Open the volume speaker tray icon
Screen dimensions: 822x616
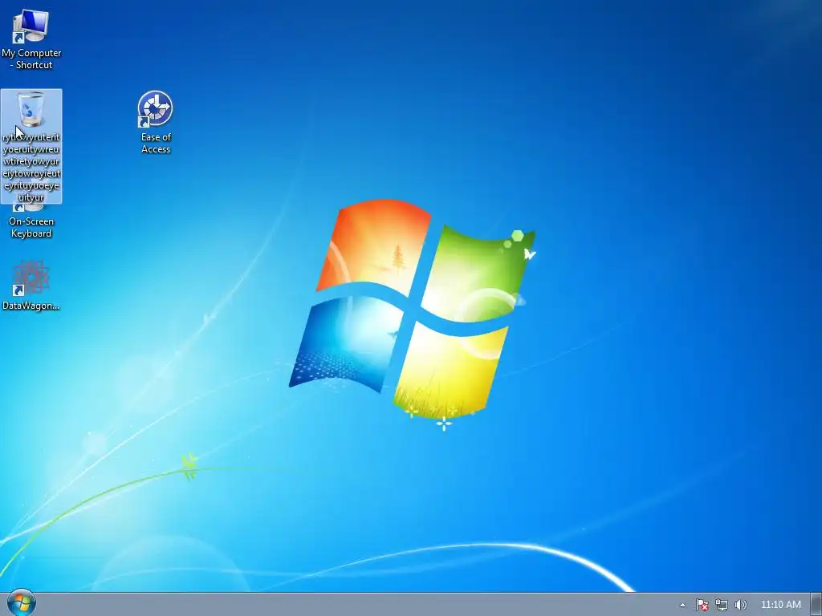(741, 605)
